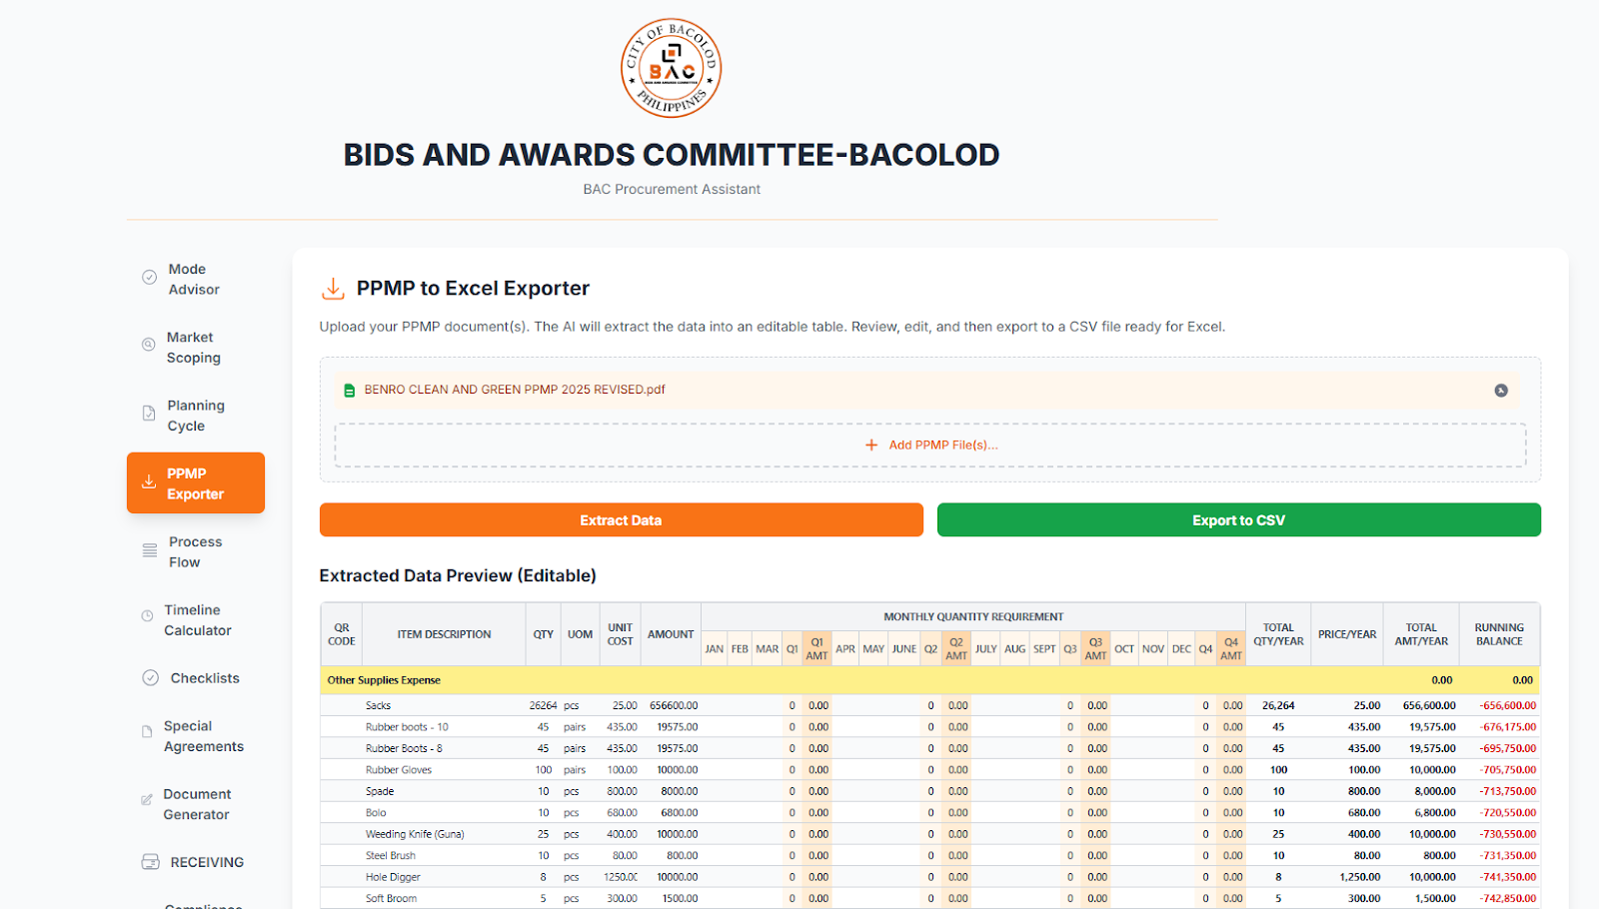Click the Process Flow lines icon
Viewport: 1599px width, 909px height.
pos(149,550)
